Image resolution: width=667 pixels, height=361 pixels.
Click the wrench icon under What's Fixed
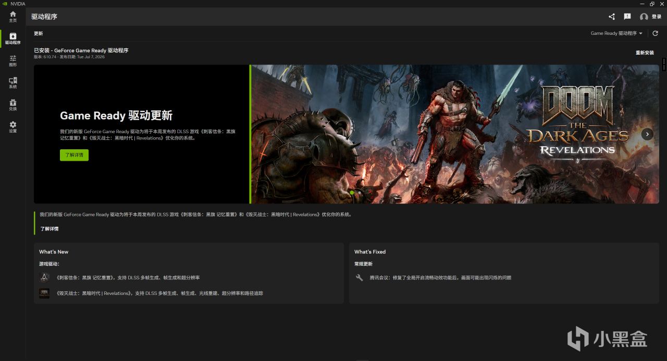pos(359,278)
